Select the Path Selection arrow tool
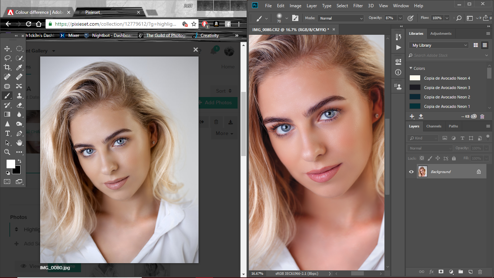494x278 pixels. (x=7, y=143)
